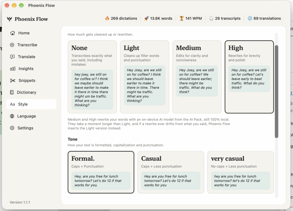Select the High cleanup level card
Image resolution: width=293 pixels, height=211 pixels.
click(x=249, y=77)
